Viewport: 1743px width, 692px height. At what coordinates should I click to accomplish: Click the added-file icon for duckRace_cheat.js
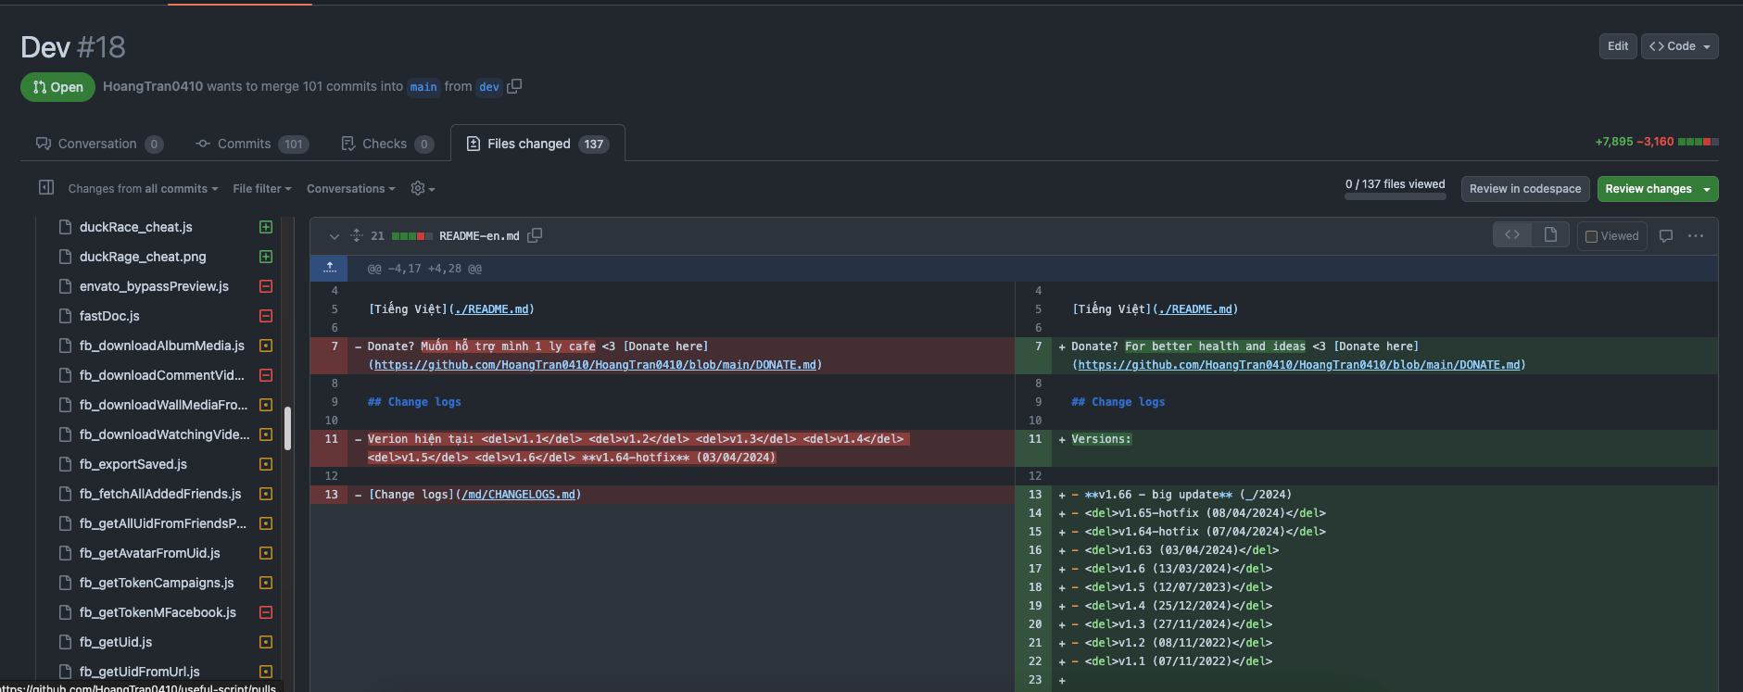tap(266, 227)
